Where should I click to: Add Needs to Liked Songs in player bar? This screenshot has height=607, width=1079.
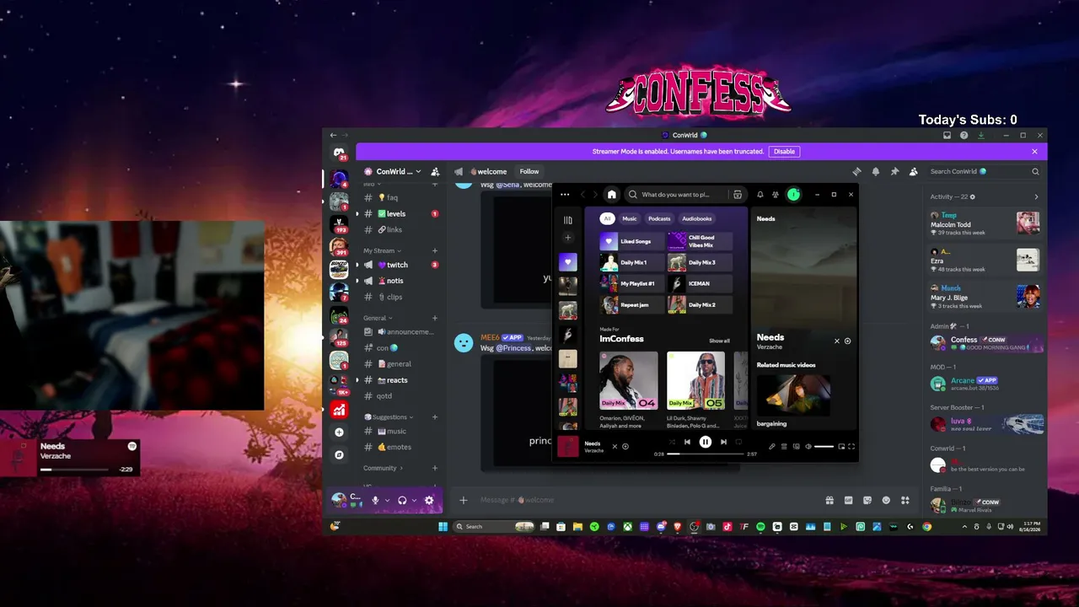coord(625,446)
